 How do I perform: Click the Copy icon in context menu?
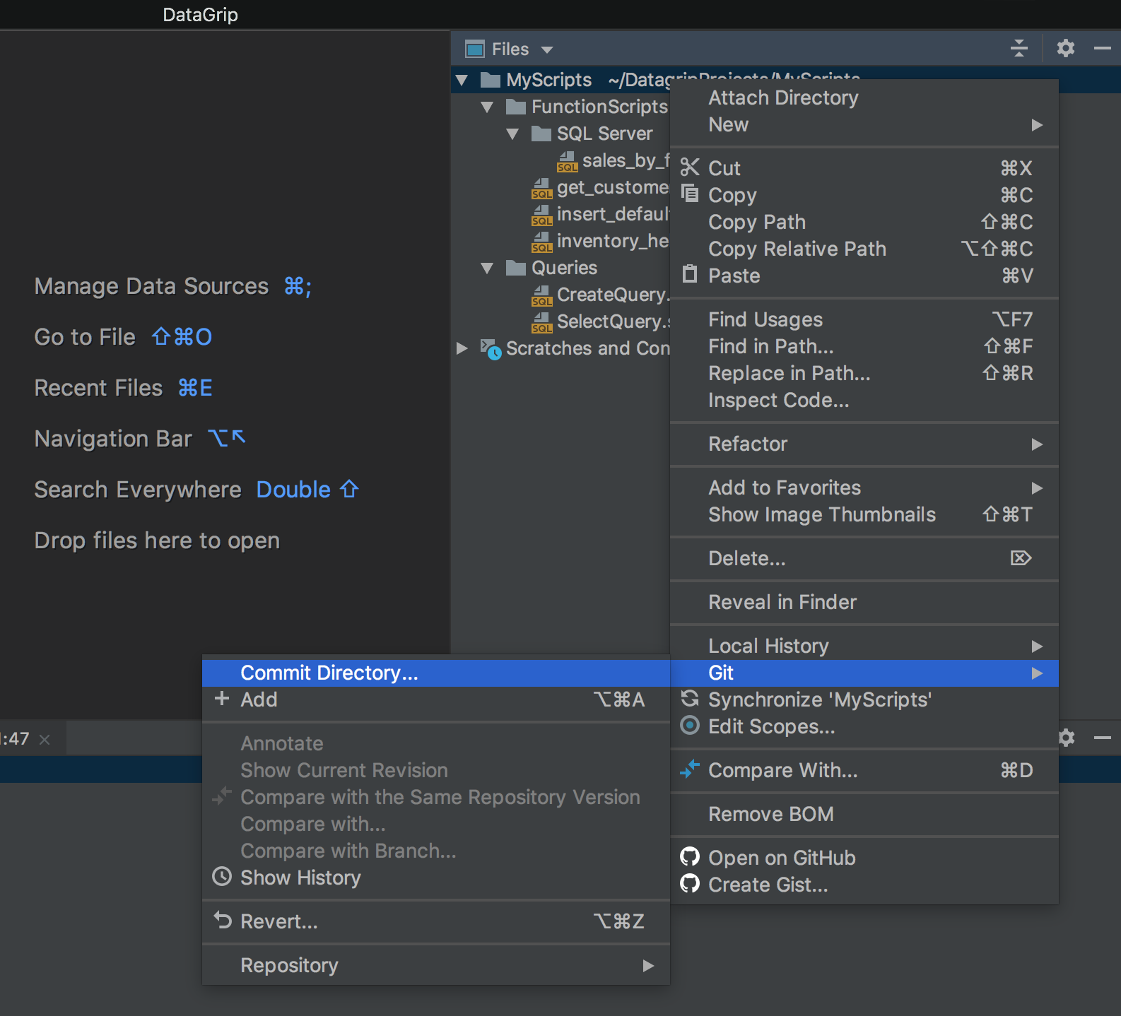(690, 193)
